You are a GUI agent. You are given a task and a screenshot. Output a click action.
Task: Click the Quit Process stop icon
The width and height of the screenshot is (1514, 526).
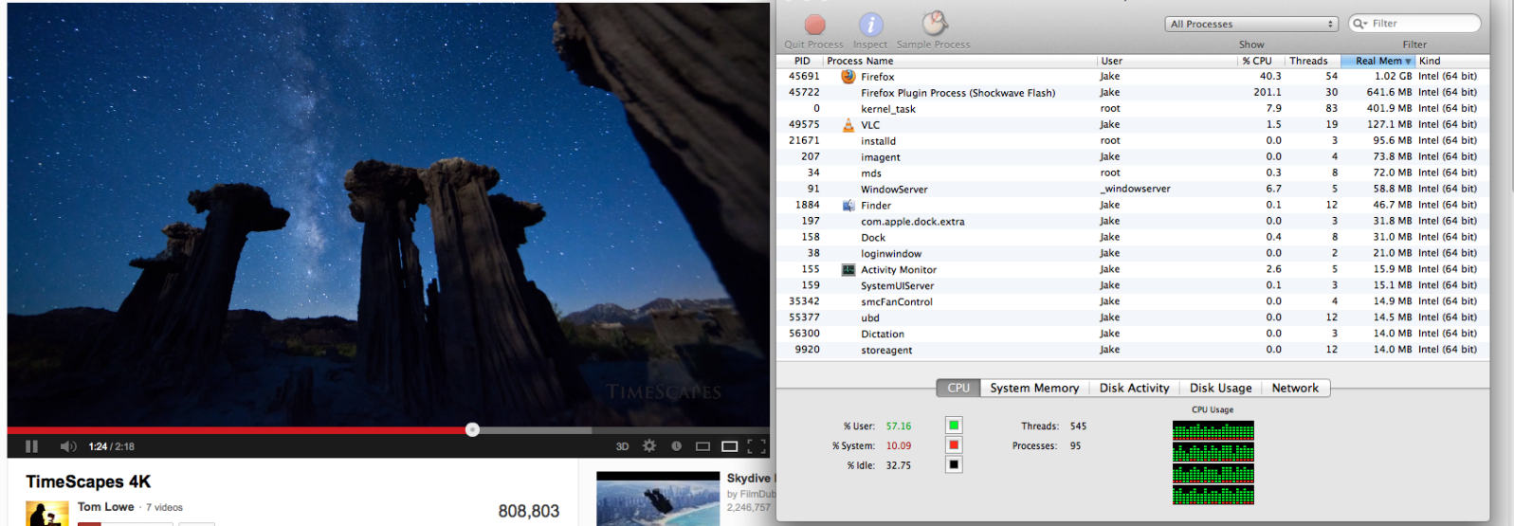click(814, 25)
